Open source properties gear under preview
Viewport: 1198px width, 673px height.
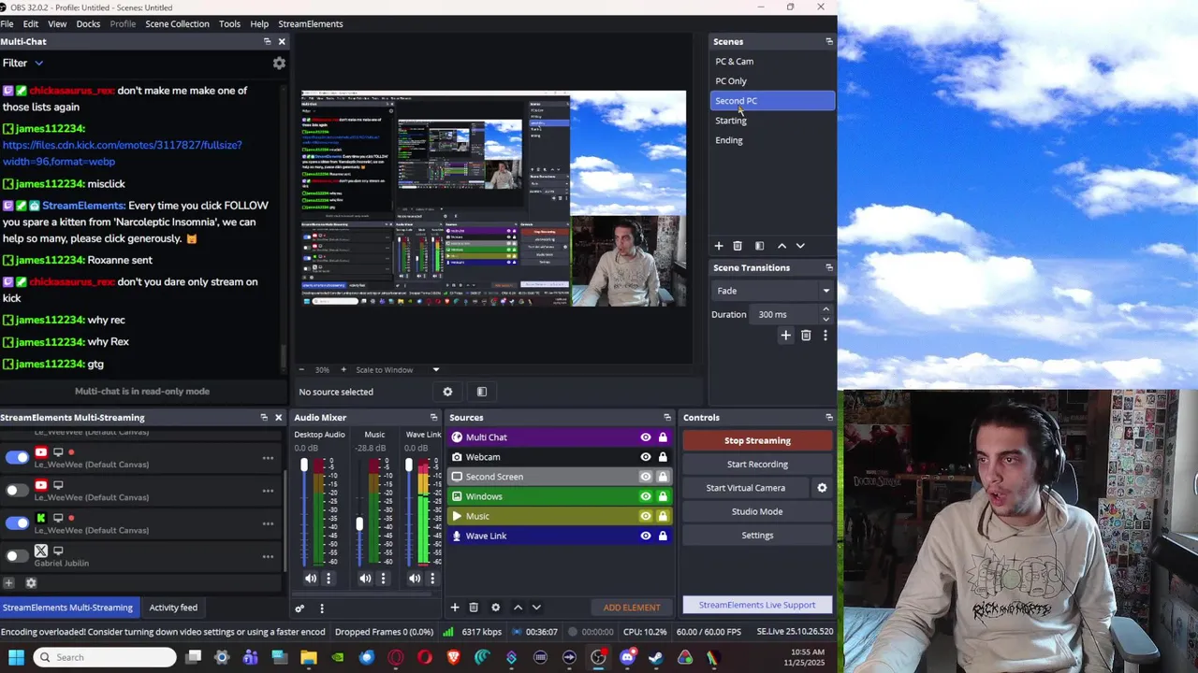click(447, 392)
